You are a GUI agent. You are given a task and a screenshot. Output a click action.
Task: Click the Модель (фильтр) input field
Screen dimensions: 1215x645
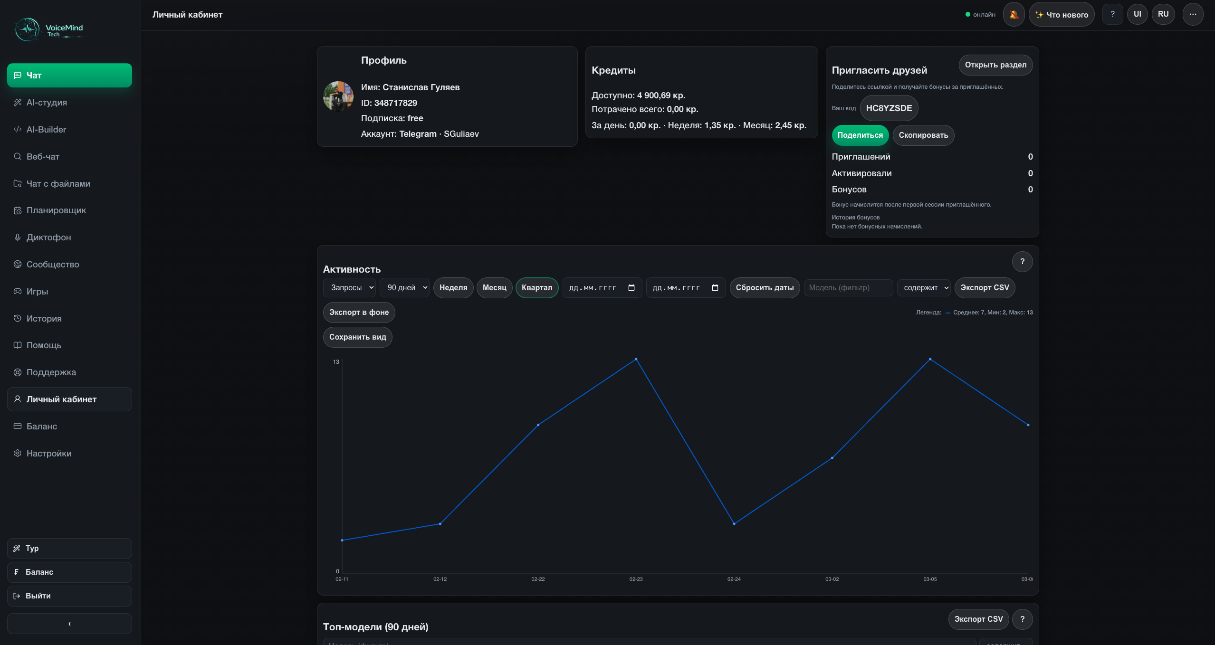[848, 288]
